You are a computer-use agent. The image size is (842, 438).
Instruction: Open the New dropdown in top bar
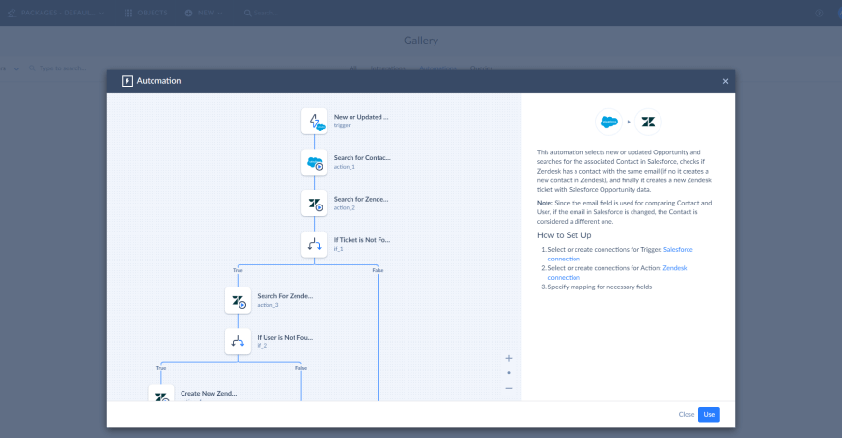[204, 13]
